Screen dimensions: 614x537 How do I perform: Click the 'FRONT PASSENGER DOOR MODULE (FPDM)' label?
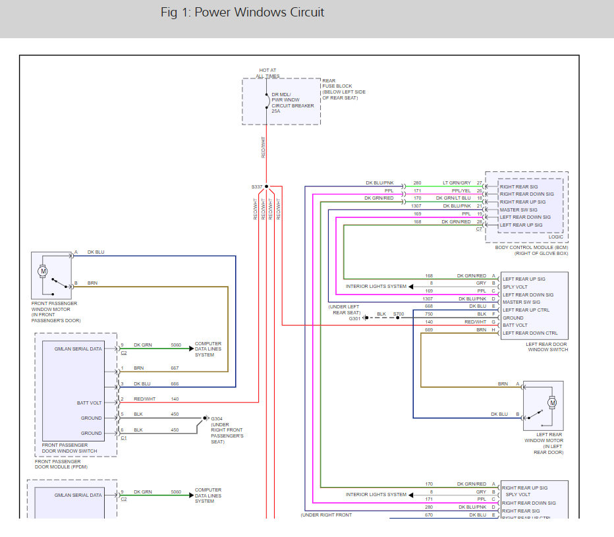(61, 464)
